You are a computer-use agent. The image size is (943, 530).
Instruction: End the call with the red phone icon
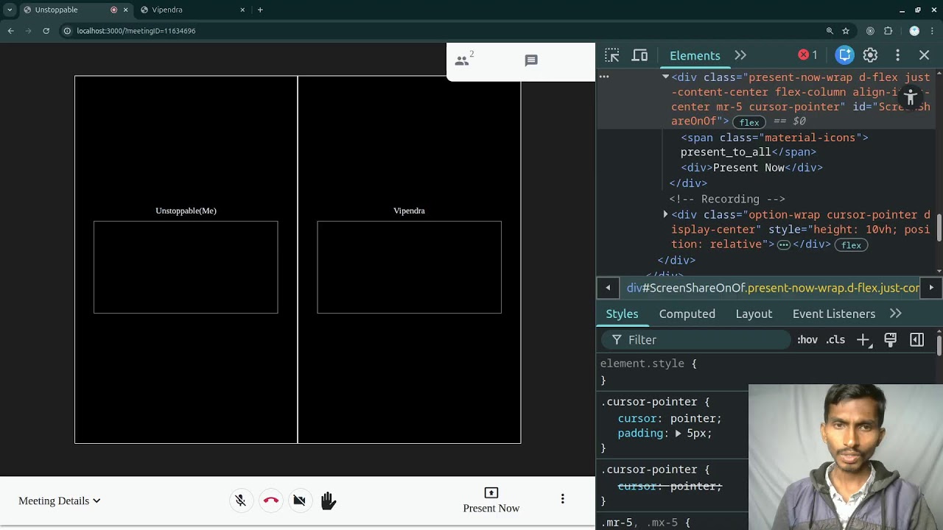270,501
